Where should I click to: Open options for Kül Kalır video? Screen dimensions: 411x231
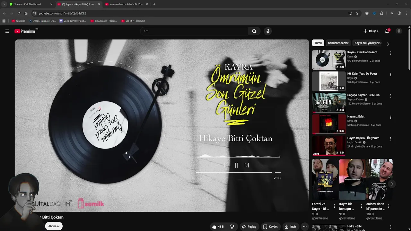pos(391,74)
